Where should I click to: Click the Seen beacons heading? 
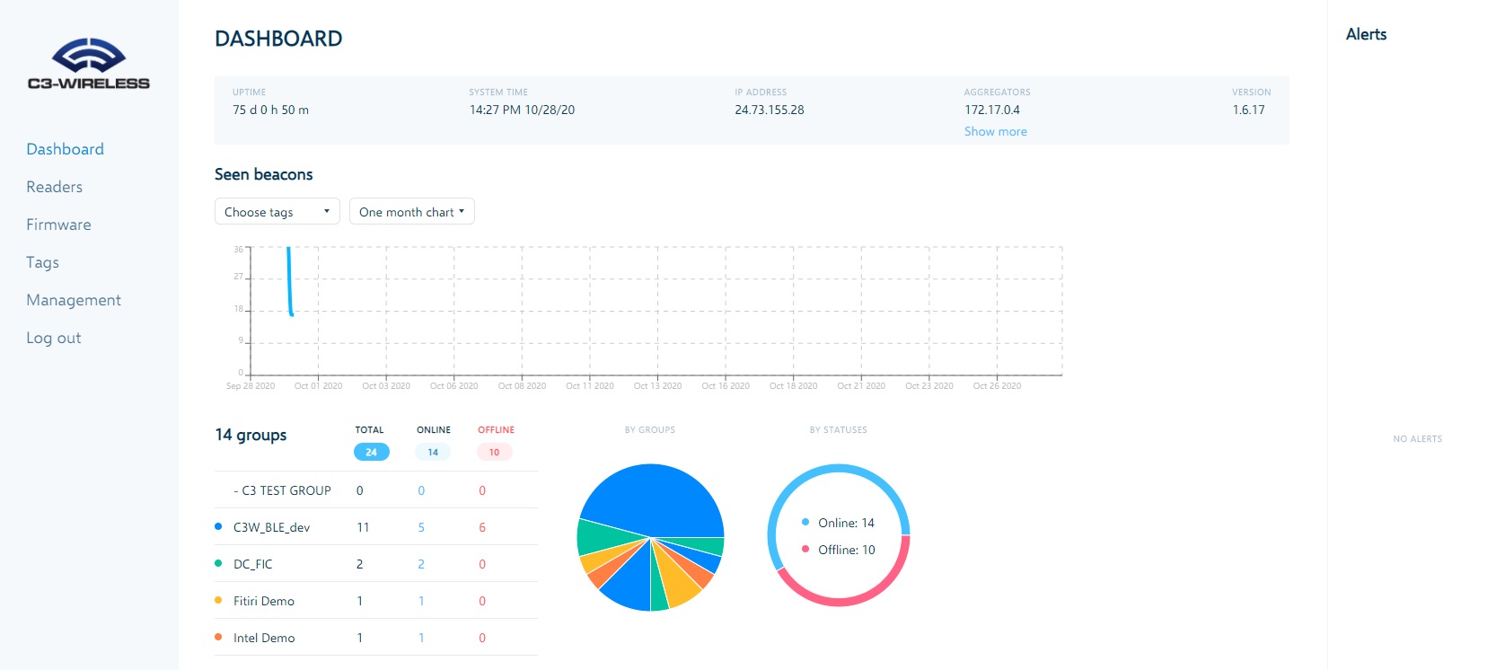[x=264, y=174]
